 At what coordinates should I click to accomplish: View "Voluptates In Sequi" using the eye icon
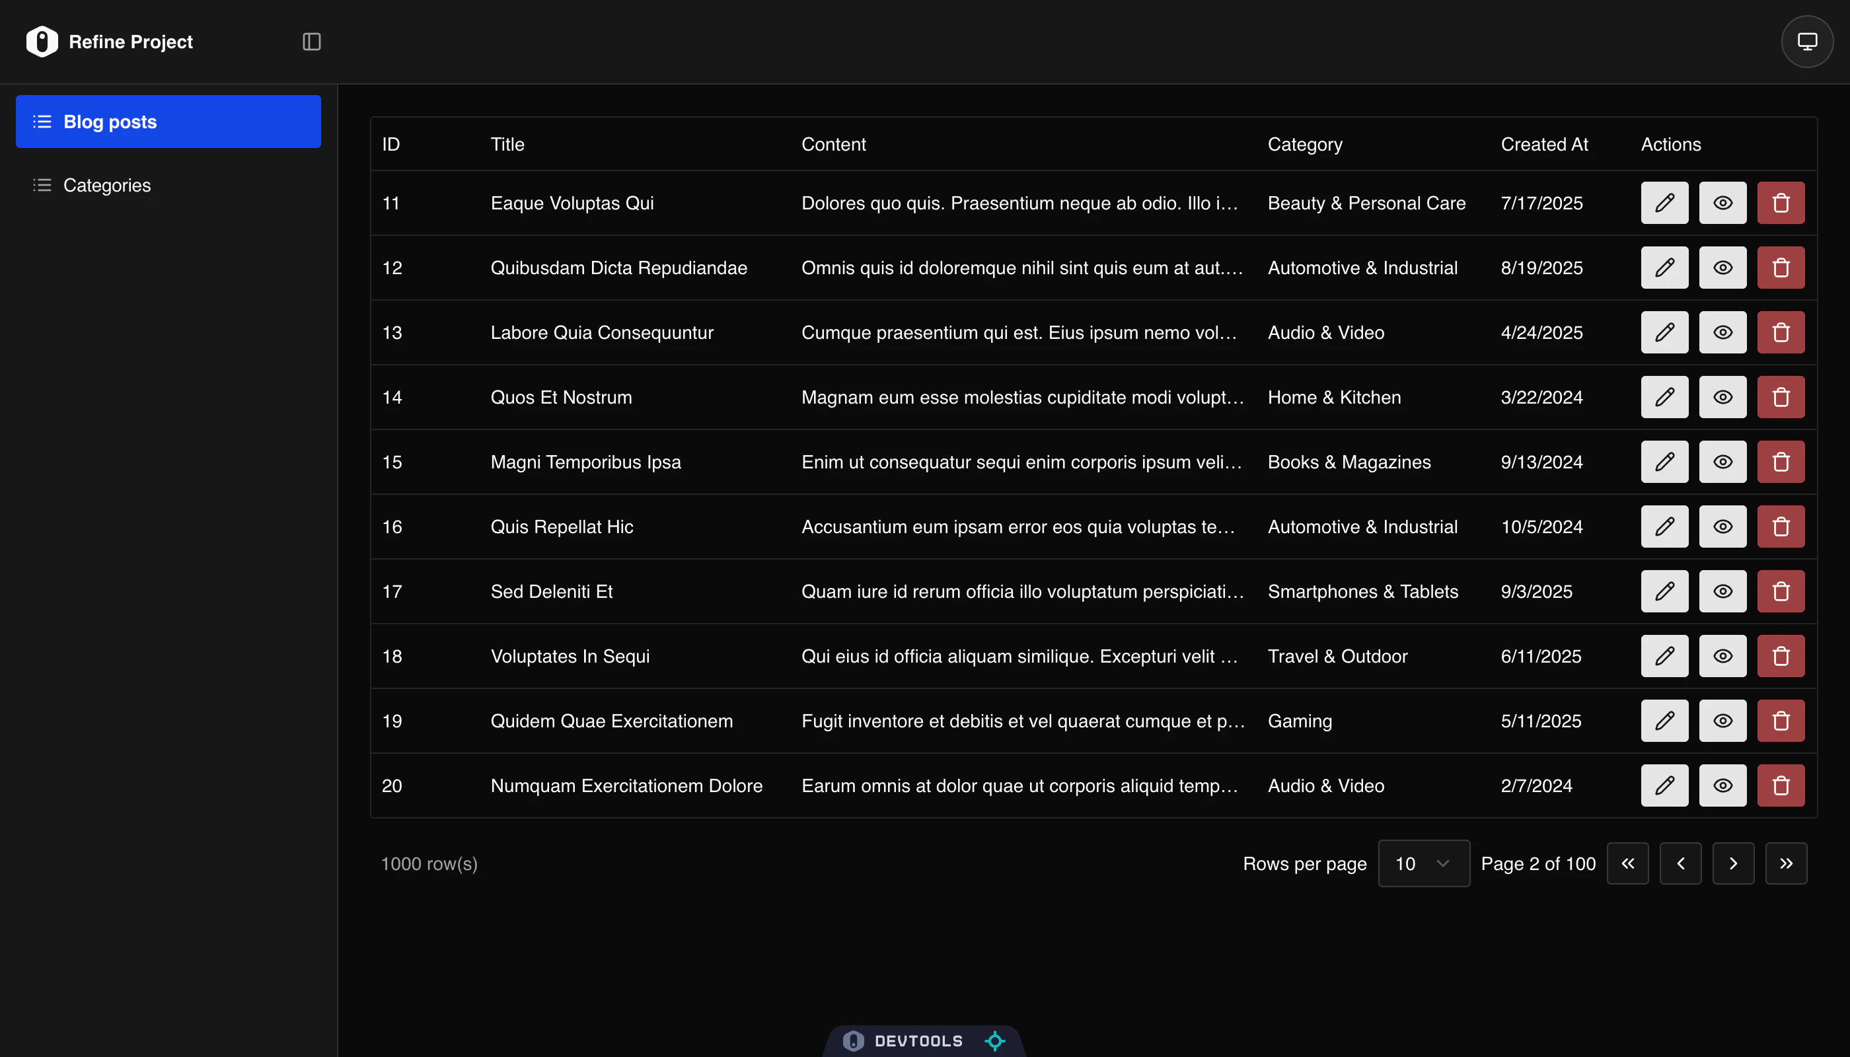coord(1722,655)
